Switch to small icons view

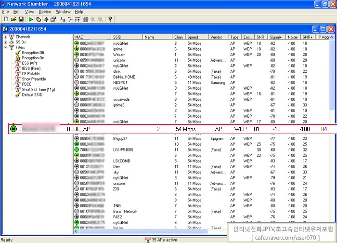(x=70, y=19)
